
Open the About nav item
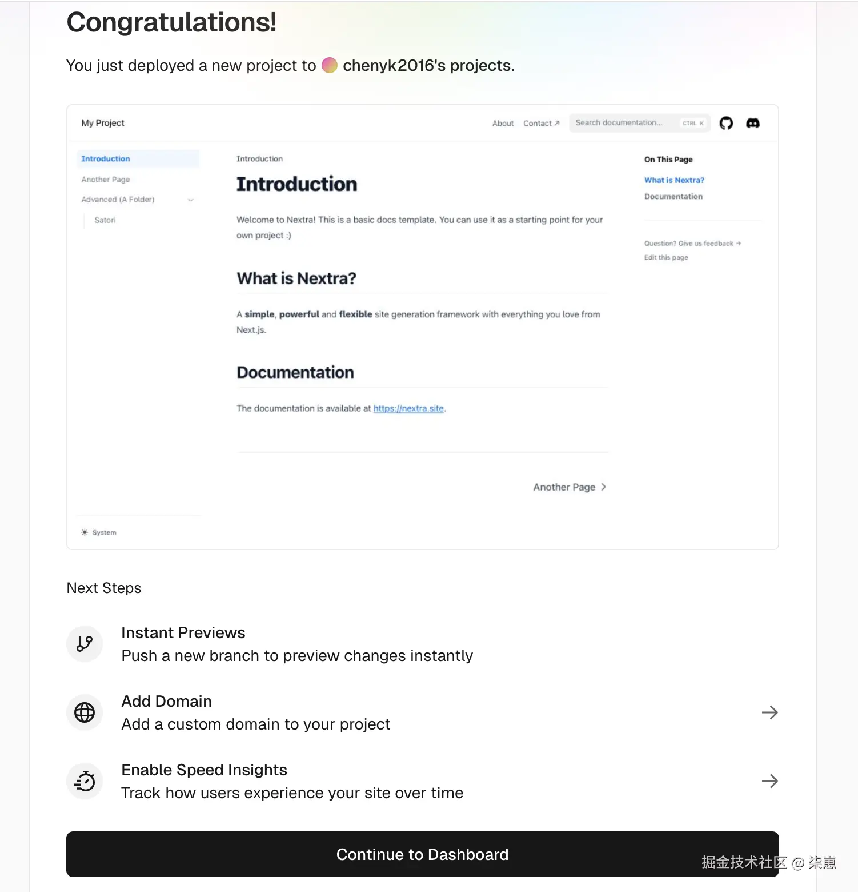503,123
